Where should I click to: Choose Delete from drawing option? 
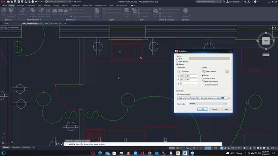pyautogui.click(x=203, y=81)
